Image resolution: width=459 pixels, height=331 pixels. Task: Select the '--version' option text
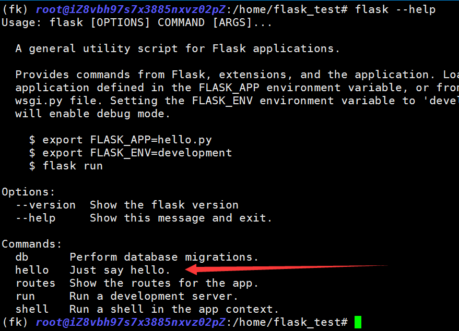coord(45,205)
